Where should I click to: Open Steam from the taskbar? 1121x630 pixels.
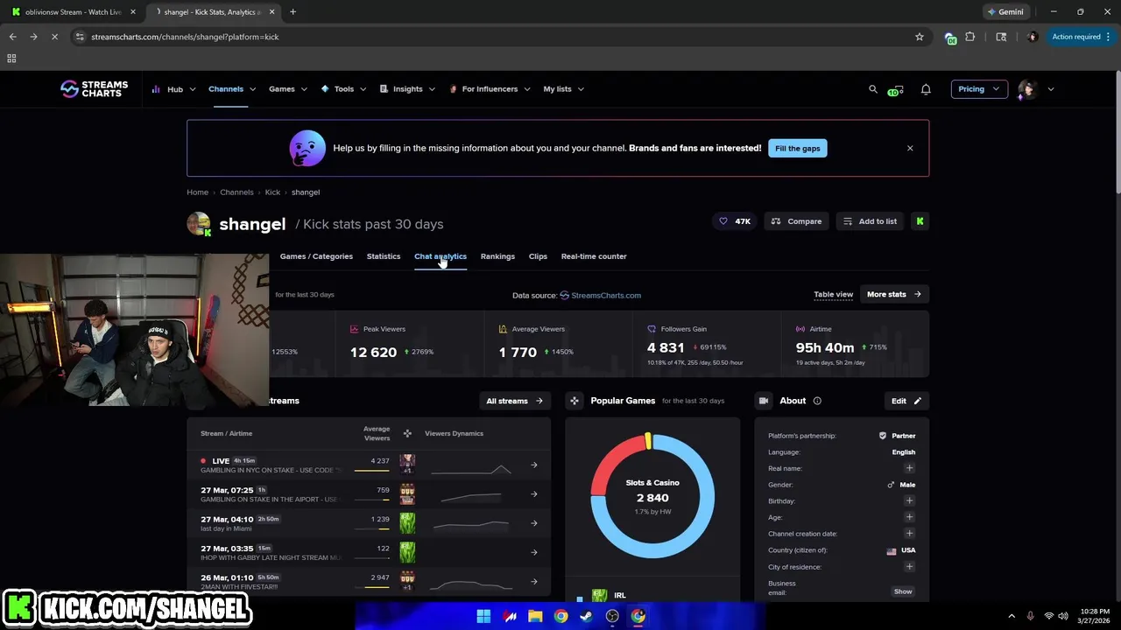coord(587,616)
